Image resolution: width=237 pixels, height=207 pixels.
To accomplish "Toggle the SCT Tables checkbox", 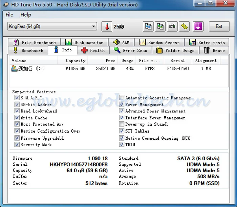I will (122, 131).
